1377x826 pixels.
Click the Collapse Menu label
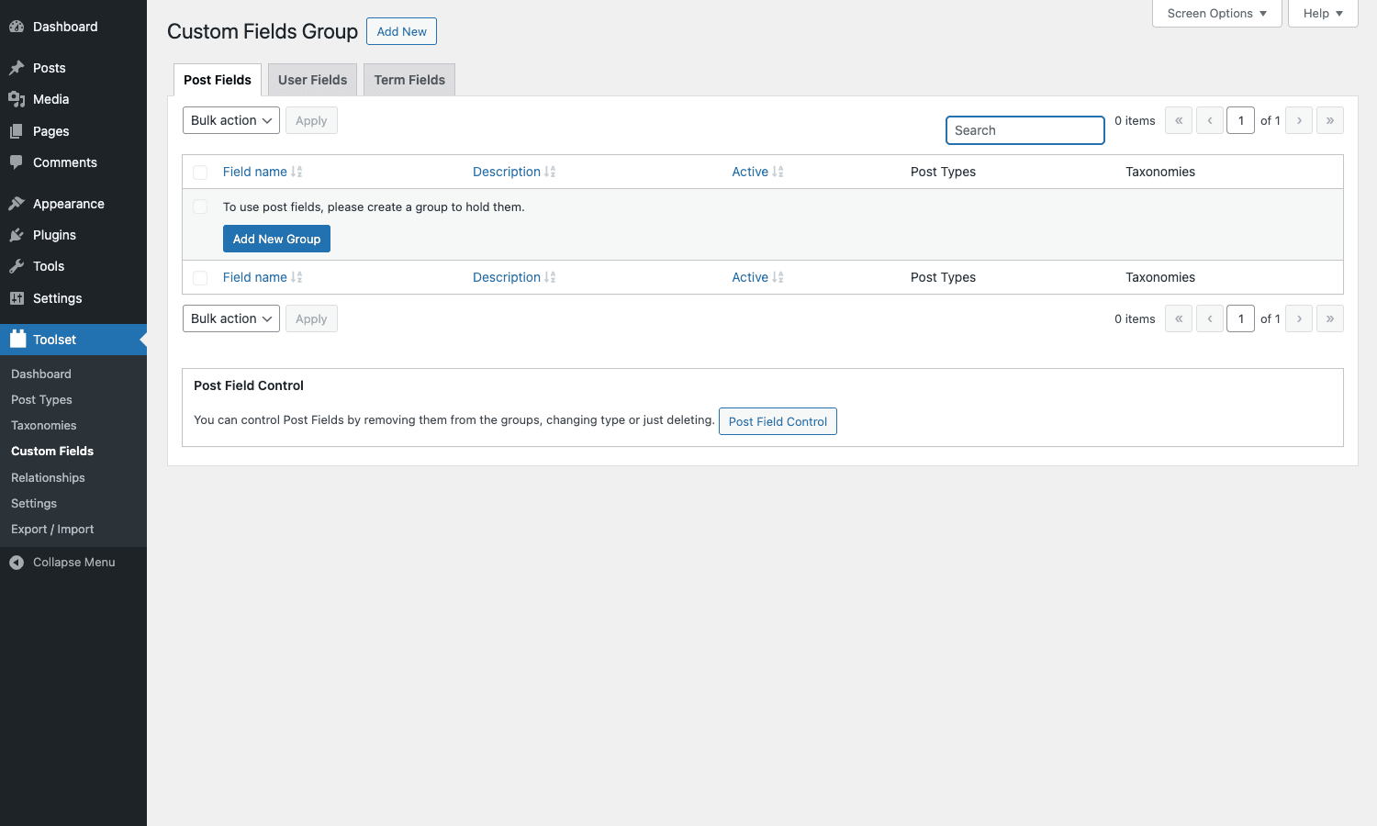74,563
